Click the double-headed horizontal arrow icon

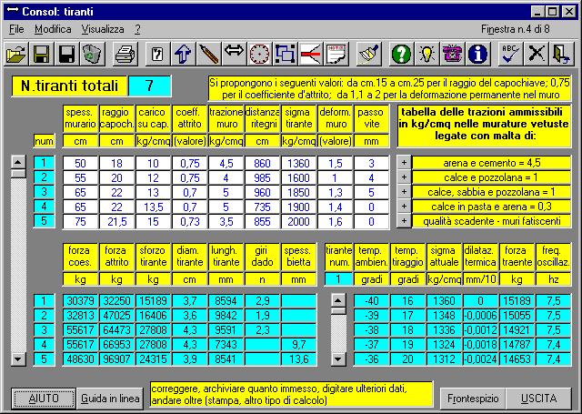[234, 55]
